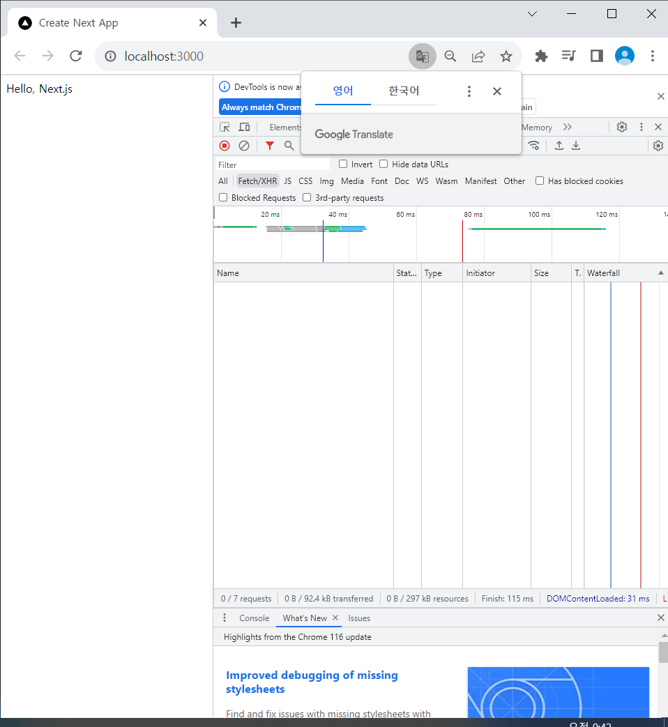The width and height of the screenshot is (668, 727).
Task: Click the Google Translate icon in address bar
Action: click(x=422, y=56)
